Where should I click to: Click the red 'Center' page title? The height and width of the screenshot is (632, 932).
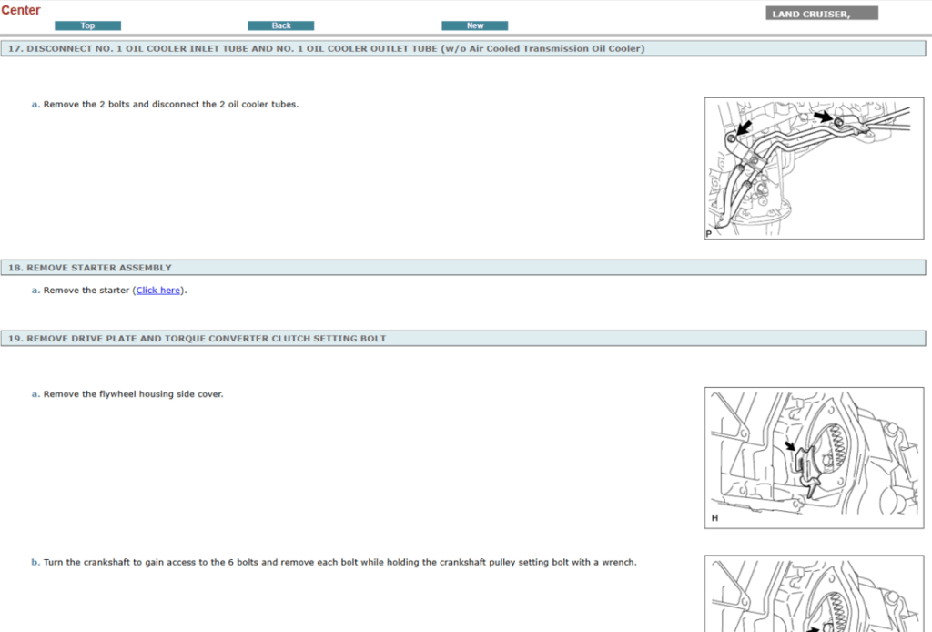(21, 10)
